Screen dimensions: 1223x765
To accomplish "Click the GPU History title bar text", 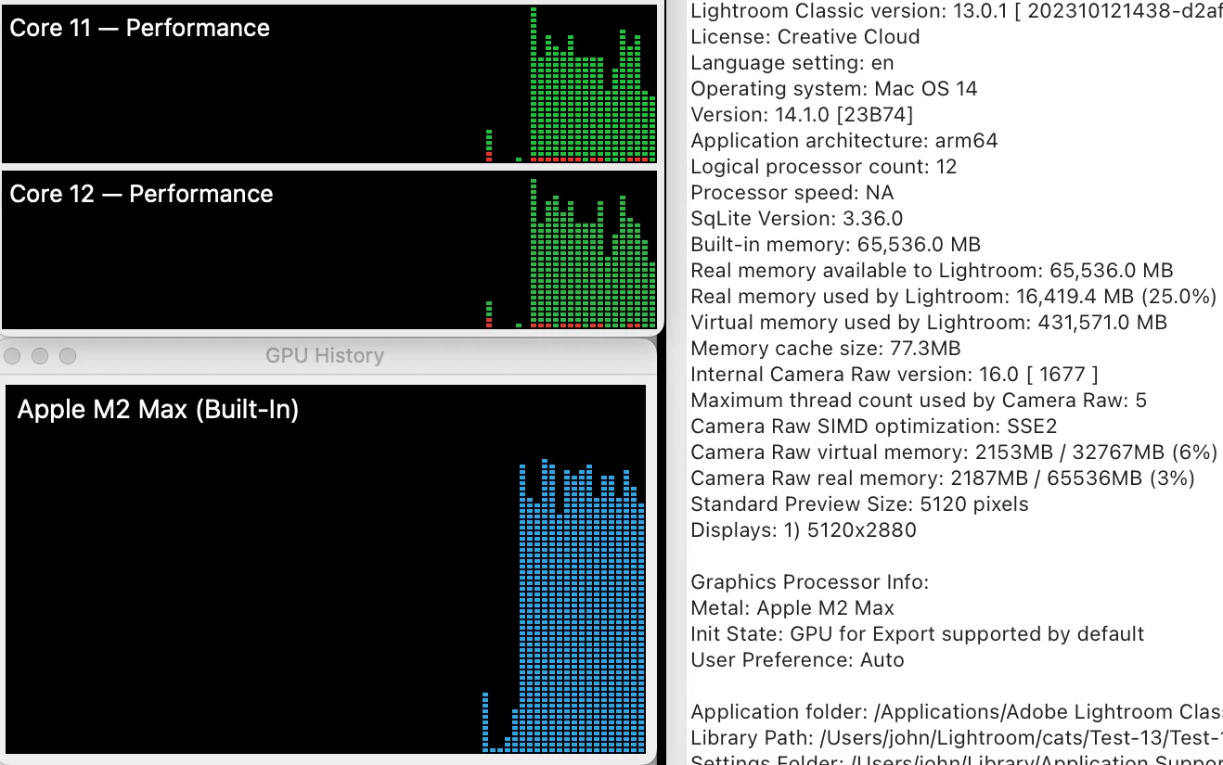I will point(325,356).
